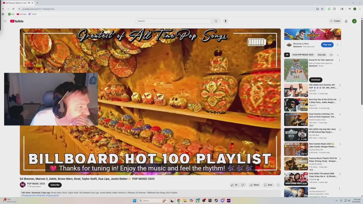
Task: Click the Share button
Action: click(254, 185)
